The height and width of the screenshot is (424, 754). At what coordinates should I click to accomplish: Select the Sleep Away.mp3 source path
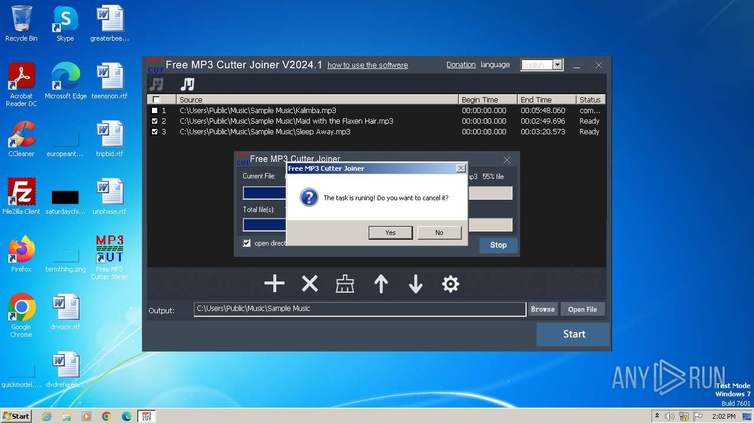pos(265,131)
